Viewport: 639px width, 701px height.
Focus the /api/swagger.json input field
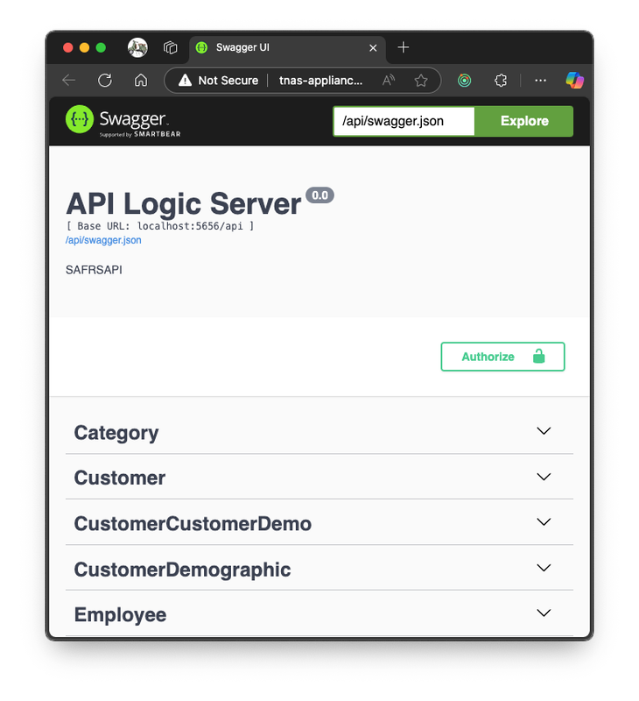tap(404, 121)
